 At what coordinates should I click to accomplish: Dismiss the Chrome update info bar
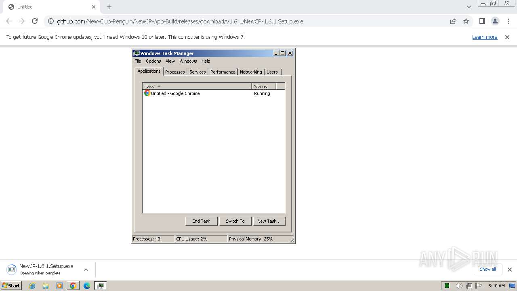[x=507, y=37]
